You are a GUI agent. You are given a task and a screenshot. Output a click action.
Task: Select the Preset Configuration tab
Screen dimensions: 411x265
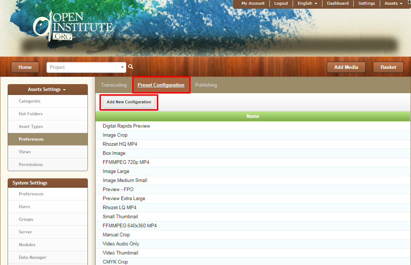coord(161,85)
